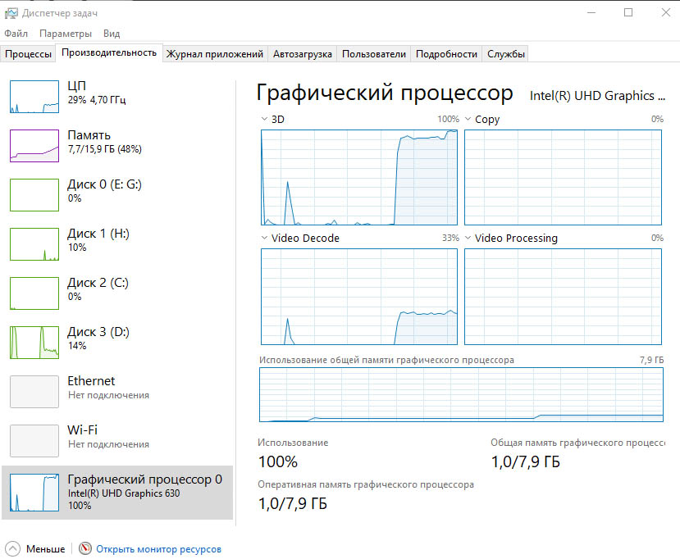
Task: Open the Открыть монитор ресурсов link
Action: (x=158, y=549)
